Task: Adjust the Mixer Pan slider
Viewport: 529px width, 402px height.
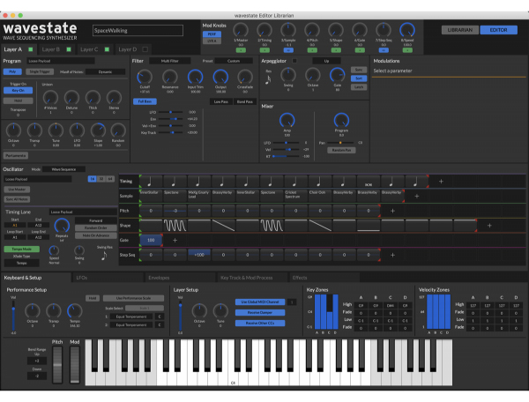Action: click(340, 143)
